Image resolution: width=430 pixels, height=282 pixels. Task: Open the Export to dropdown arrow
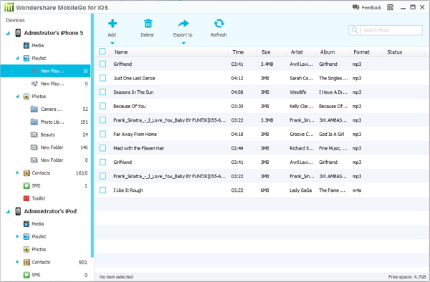click(183, 43)
